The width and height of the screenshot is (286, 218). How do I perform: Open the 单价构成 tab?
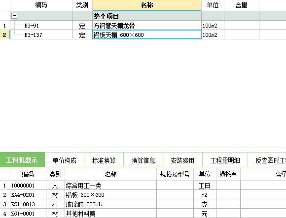pos(65,160)
